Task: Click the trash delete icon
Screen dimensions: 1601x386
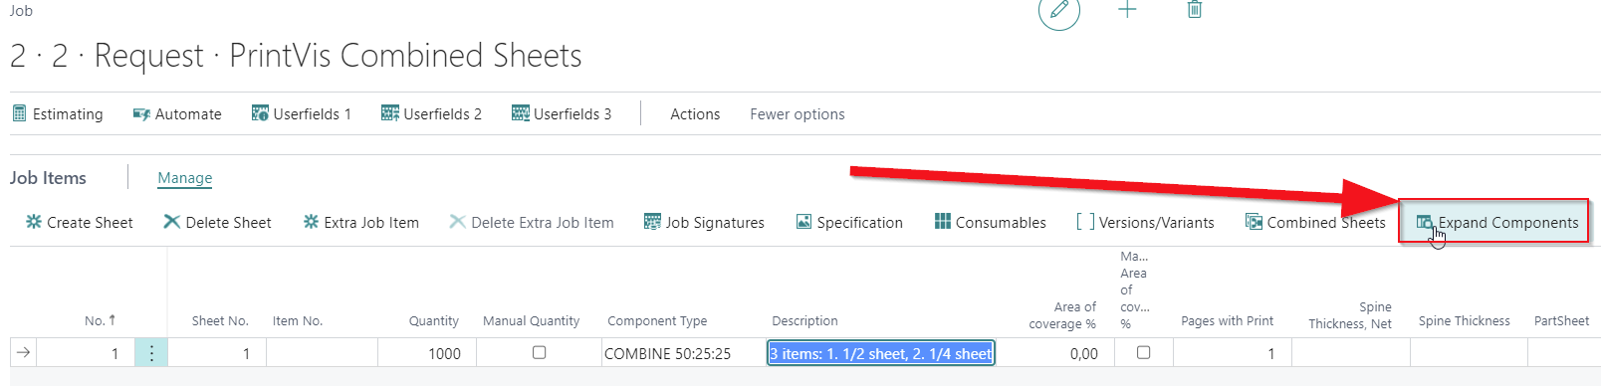Action: click(x=1195, y=10)
